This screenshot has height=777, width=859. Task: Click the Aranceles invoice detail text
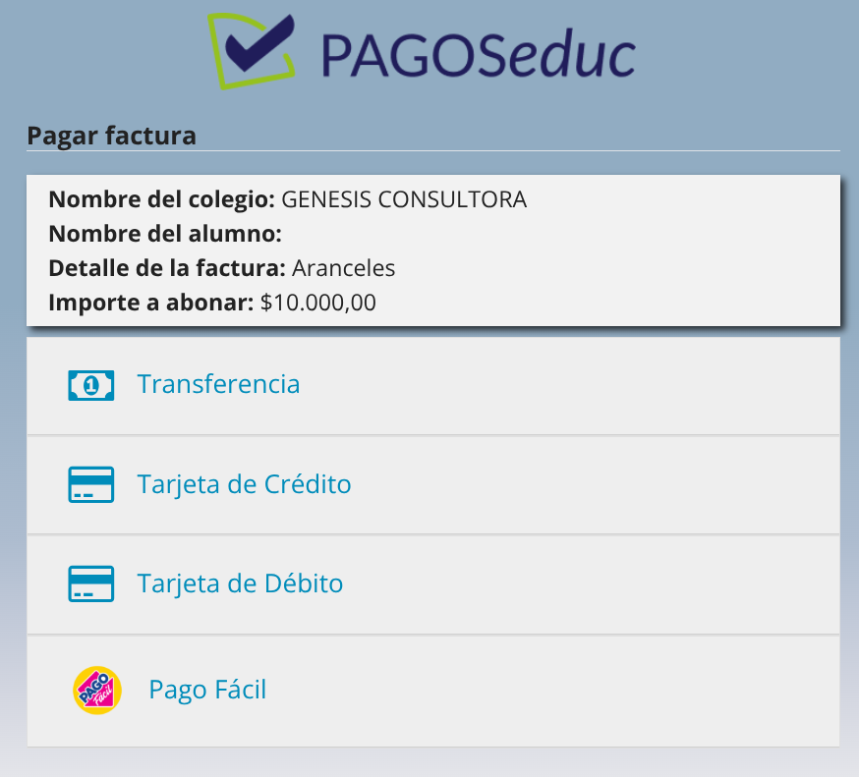pos(343,268)
